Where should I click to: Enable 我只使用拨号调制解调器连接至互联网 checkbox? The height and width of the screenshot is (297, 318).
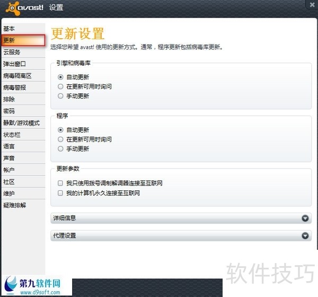coord(61,183)
